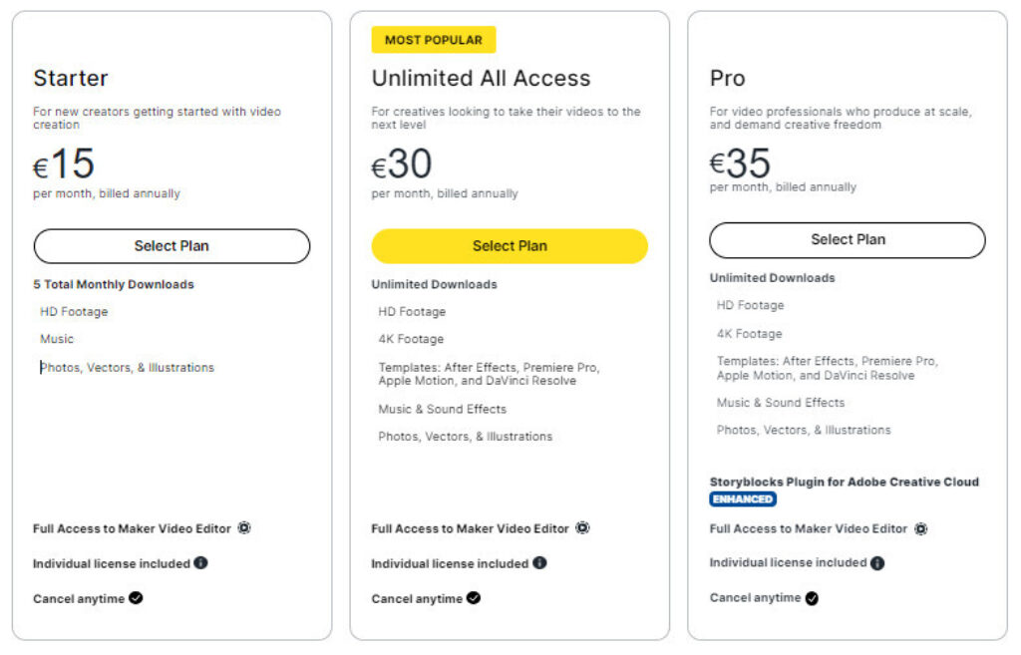Click the Maker Video Editor icon in Unlimited All Access
This screenshot has width=1021, height=655.
[x=583, y=528]
